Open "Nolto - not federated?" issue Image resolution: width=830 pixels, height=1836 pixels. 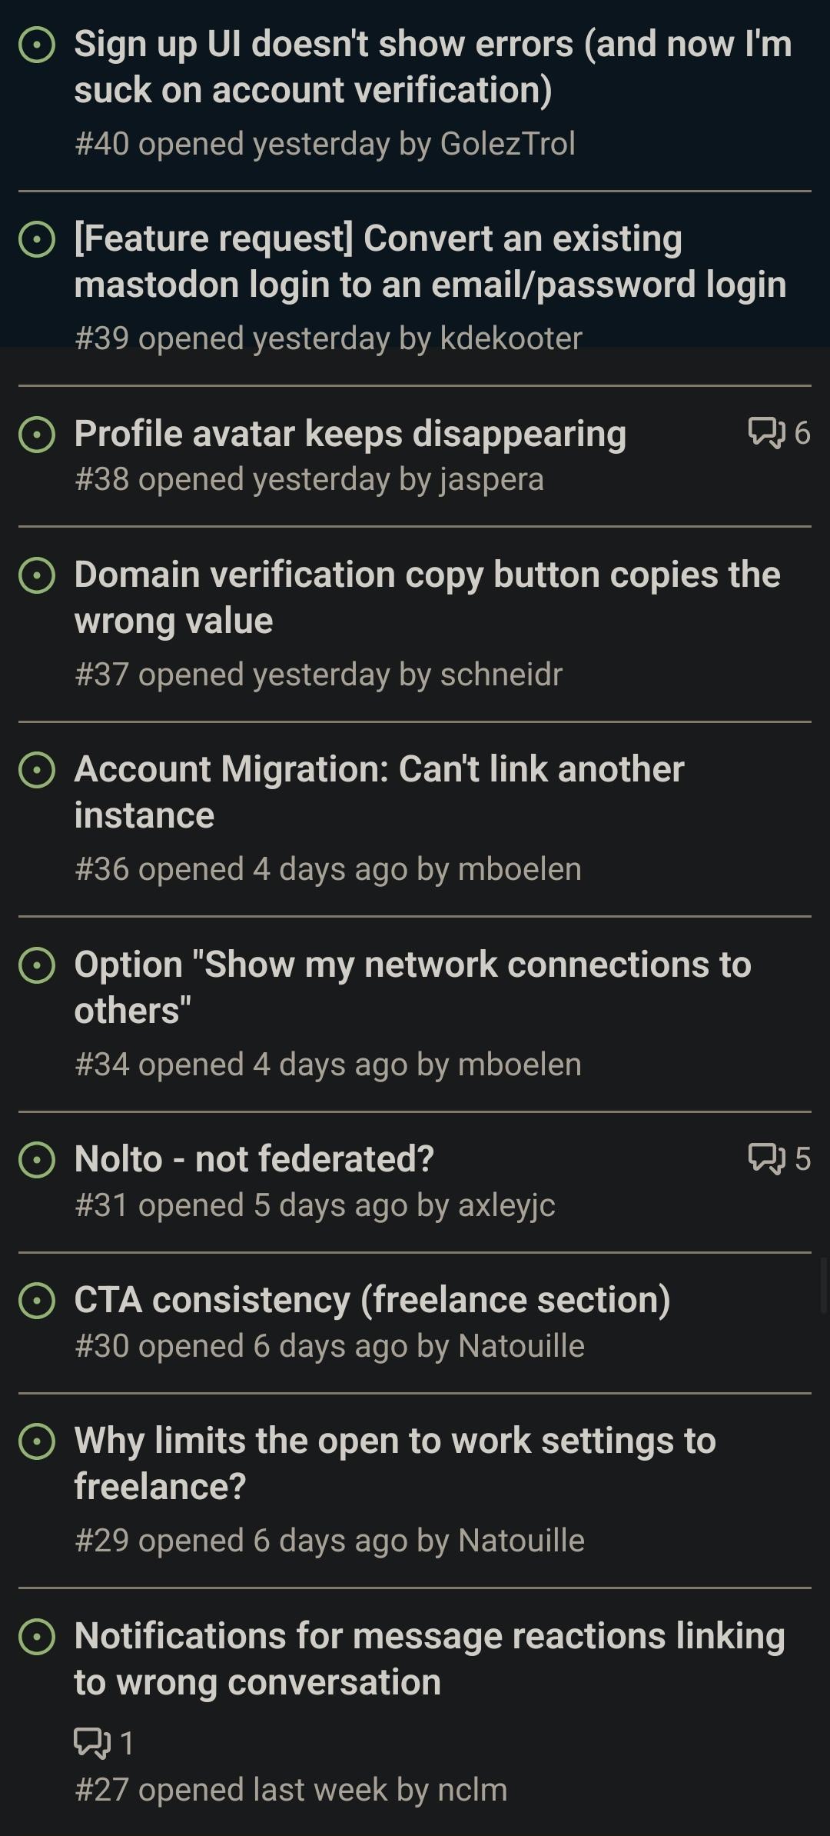coord(254,1158)
